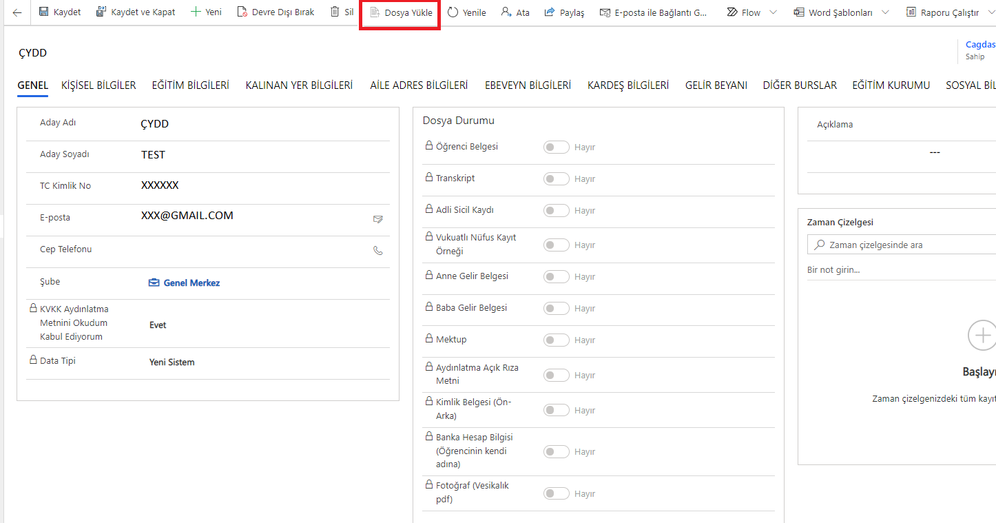Click the Paylaş share button

point(564,12)
